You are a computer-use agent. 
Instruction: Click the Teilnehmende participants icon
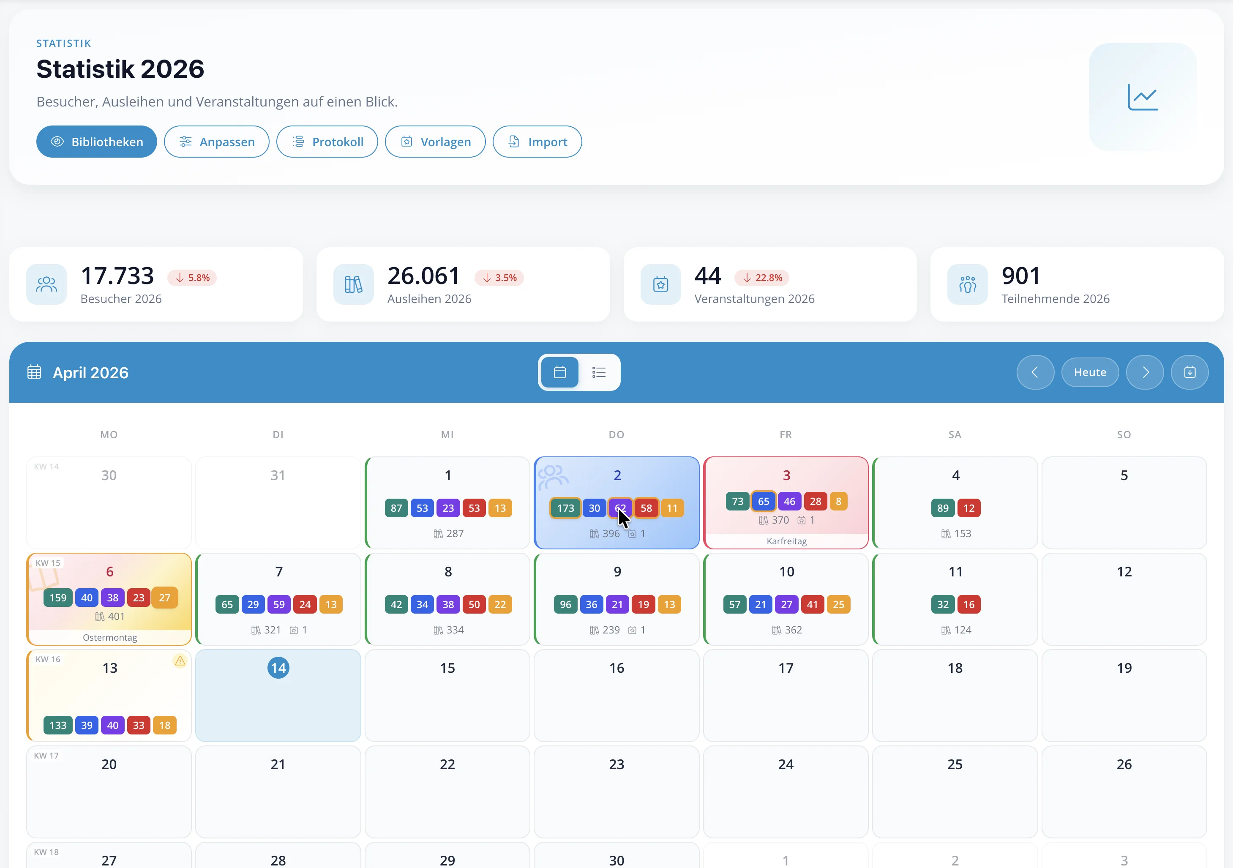(x=967, y=284)
